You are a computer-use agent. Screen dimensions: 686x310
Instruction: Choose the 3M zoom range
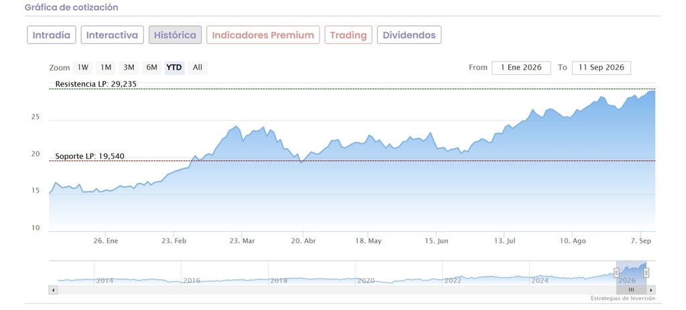pyautogui.click(x=129, y=67)
